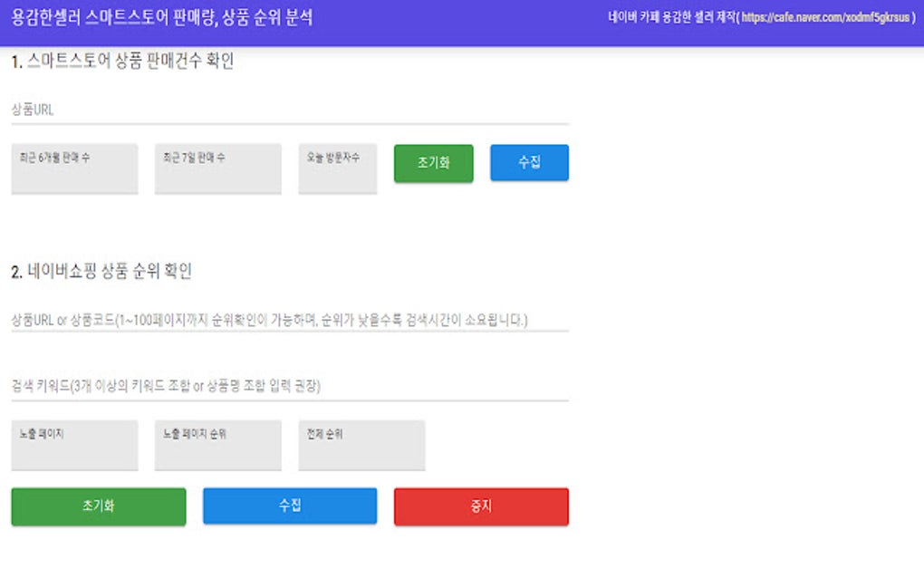Select the 노출 페이지 result field
The width and height of the screenshot is (924, 578).
(x=75, y=445)
